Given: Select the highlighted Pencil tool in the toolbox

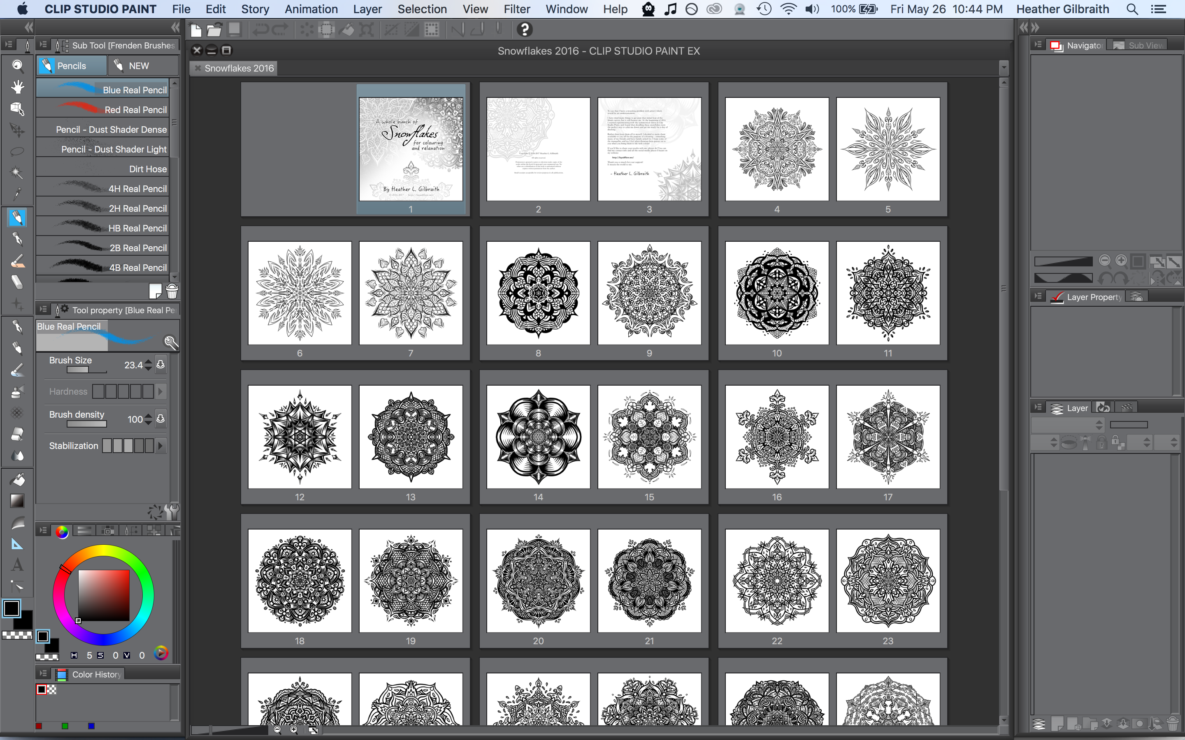Looking at the screenshot, I should point(17,218).
